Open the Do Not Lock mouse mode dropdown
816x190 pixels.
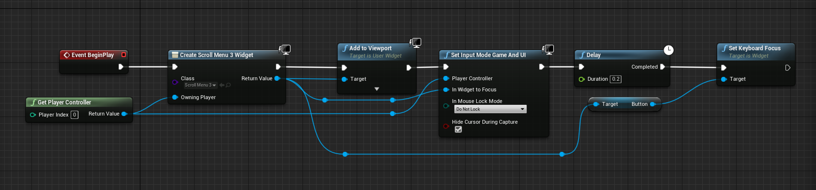point(490,109)
